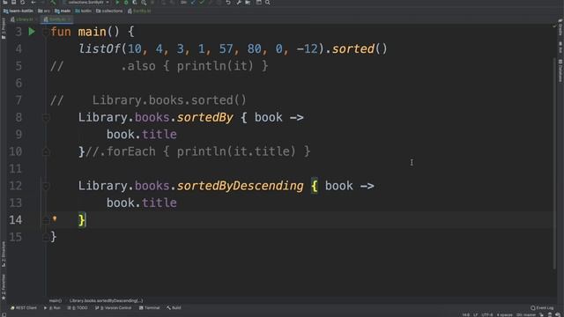Click the sortedBy function name on line 8
564x317 pixels.
tap(205, 117)
